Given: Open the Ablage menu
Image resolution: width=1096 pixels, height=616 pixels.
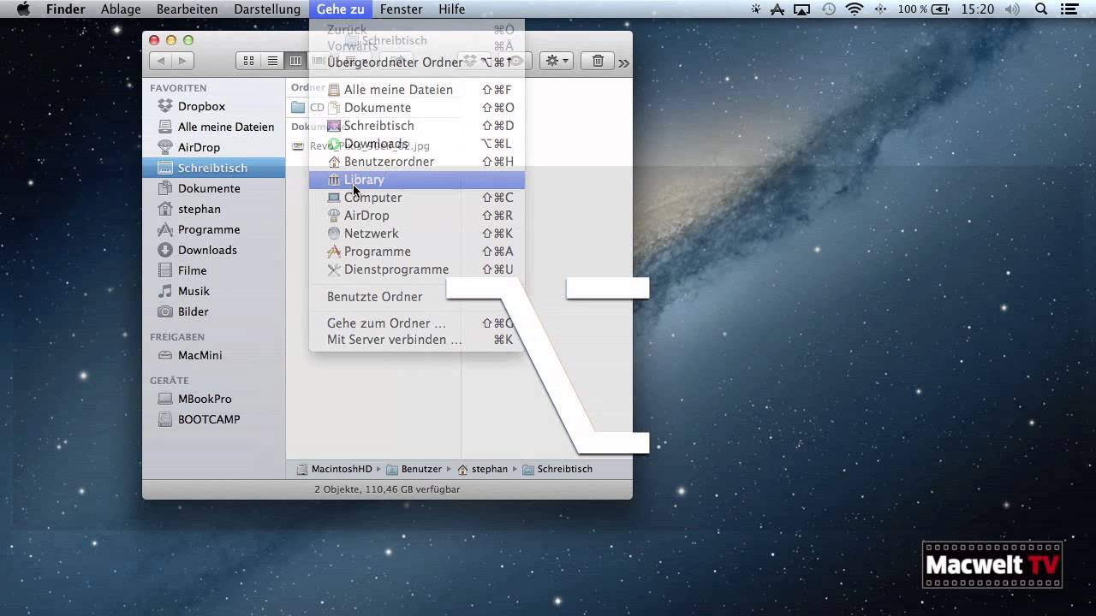Looking at the screenshot, I should click(121, 9).
